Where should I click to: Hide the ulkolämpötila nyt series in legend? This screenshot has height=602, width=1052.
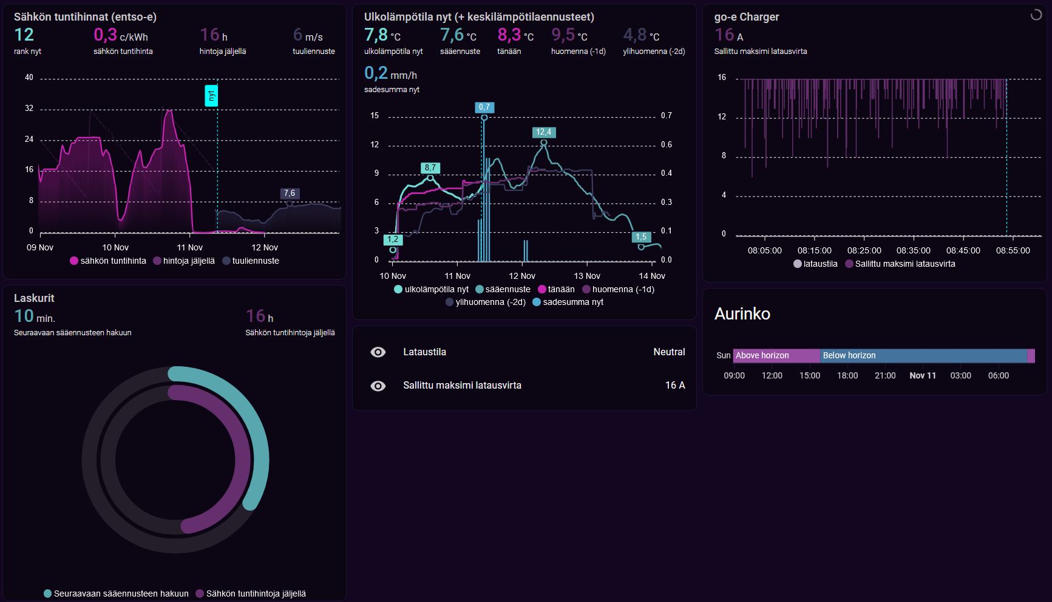click(x=432, y=289)
